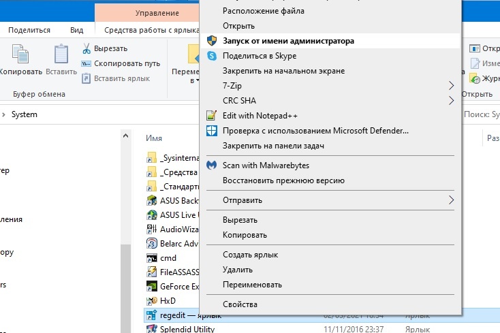Click the Splendid Utility shortcut icon
500x333 pixels.
click(x=151, y=329)
